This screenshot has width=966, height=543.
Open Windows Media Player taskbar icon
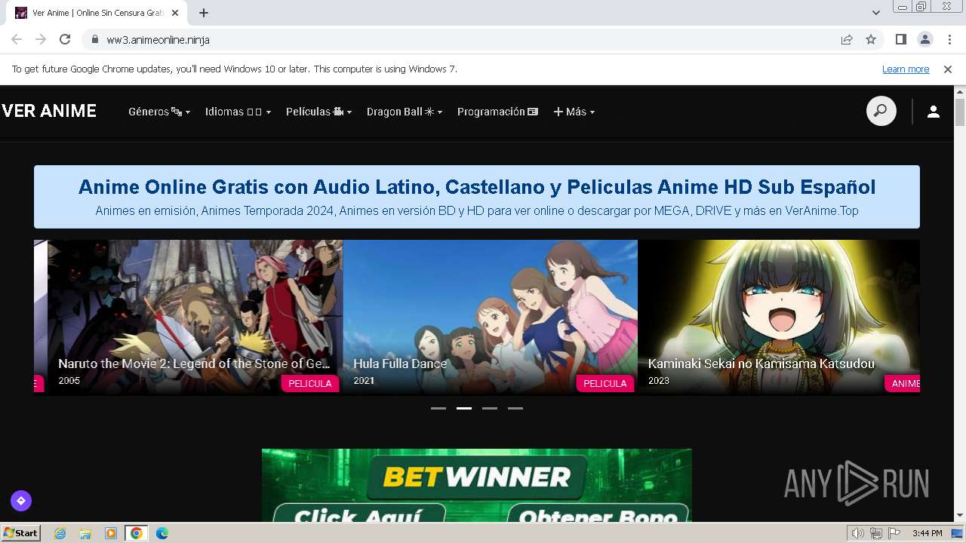(111, 533)
